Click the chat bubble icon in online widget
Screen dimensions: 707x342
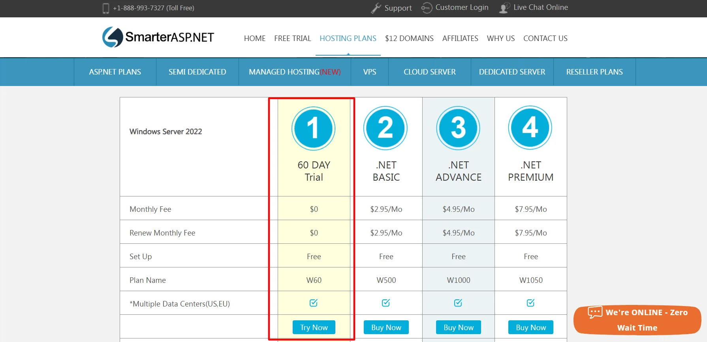595,312
